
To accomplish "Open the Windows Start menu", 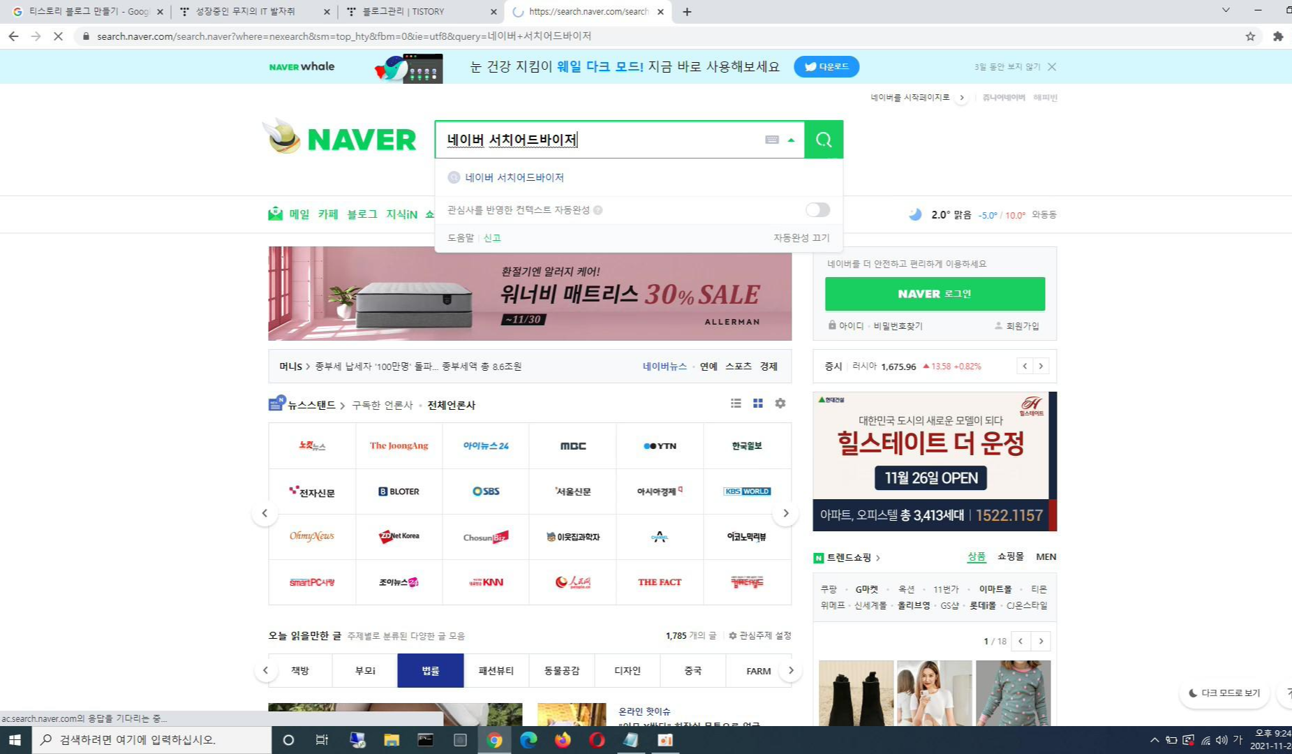I will (15, 740).
